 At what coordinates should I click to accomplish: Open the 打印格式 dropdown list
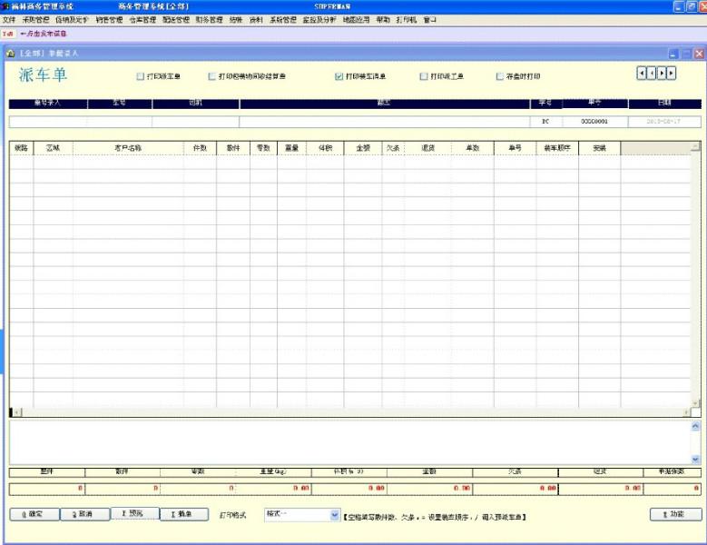(x=335, y=515)
